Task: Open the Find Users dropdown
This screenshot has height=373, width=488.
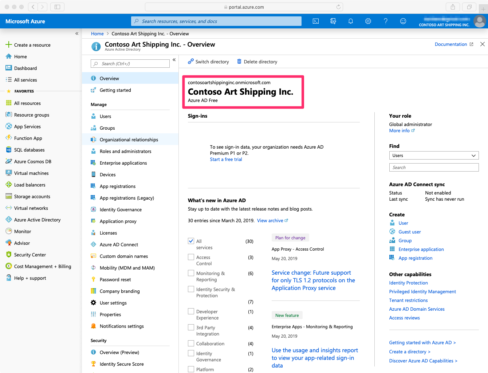Action: (434, 156)
